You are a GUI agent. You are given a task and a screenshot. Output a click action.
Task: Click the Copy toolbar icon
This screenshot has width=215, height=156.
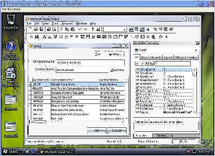pos(67,29)
